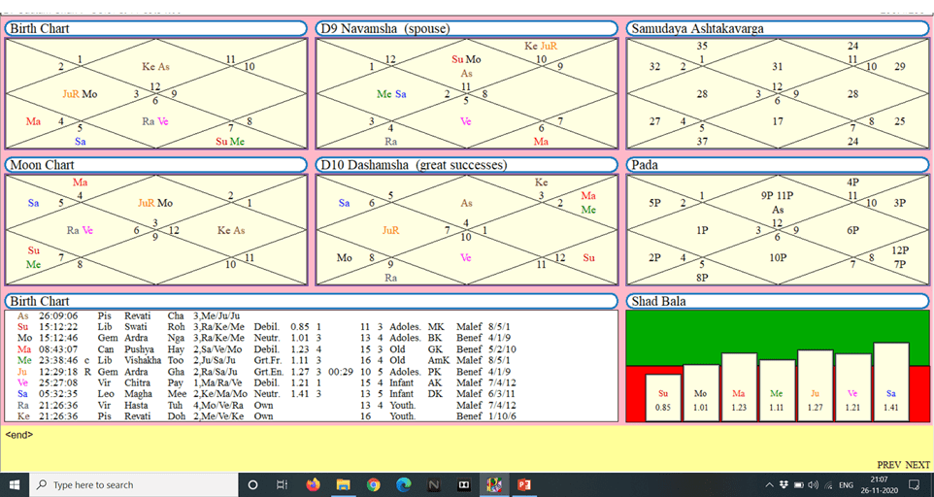Viewport: 934px width, 497px height.
Task: Open Google Chrome from the taskbar
Action: click(x=374, y=484)
